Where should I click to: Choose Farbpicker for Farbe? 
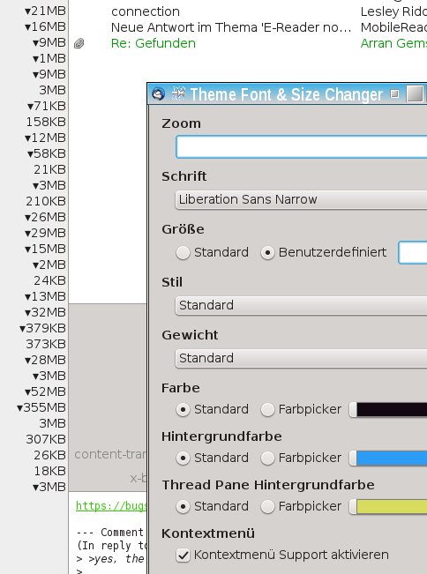tap(267, 409)
